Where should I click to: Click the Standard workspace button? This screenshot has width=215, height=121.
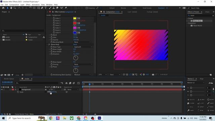point(161,8)
